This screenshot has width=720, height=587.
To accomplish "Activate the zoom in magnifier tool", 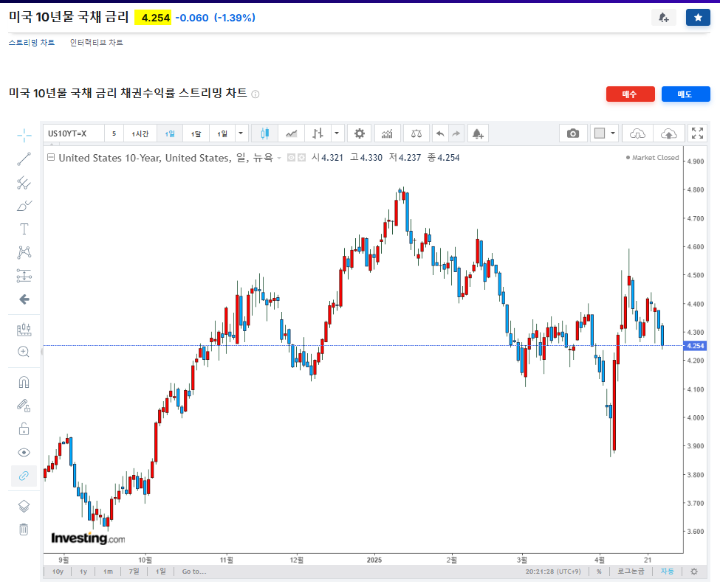I will [24, 352].
